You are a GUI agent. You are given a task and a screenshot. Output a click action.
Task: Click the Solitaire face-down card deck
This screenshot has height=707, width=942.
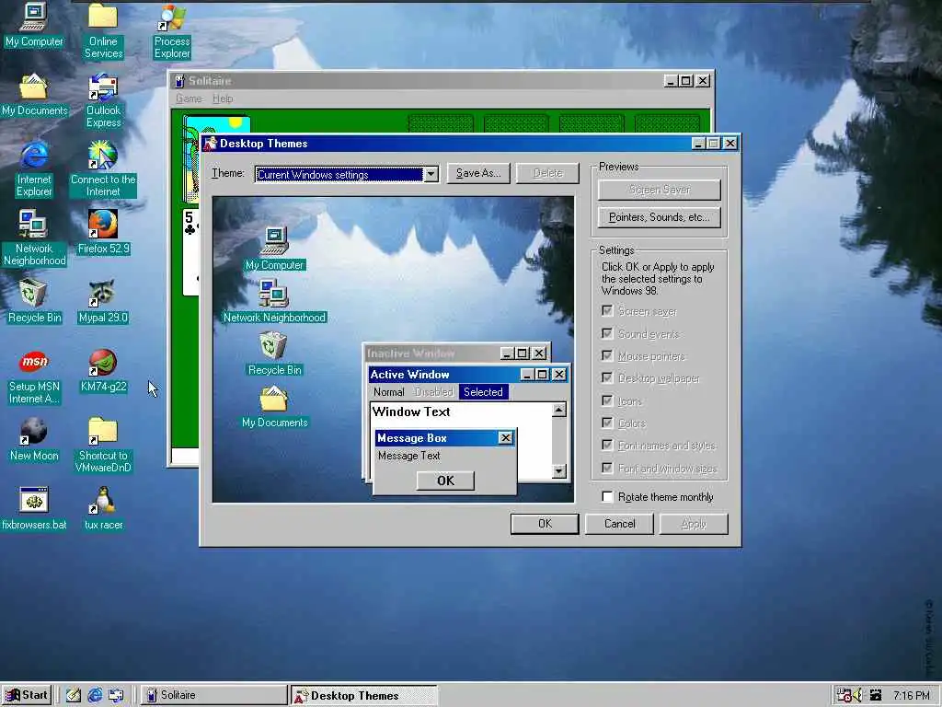click(x=191, y=160)
